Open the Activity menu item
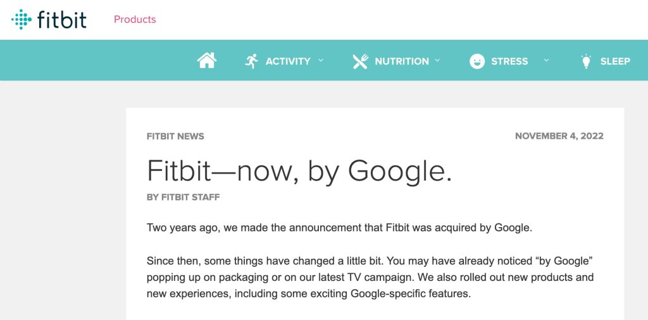 [288, 61]
